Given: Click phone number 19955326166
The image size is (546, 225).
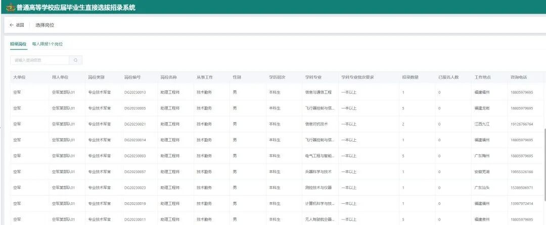Looking at the screenshot, I should pyautogui.click(x=522, y=172).
